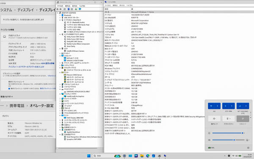Open the blue help icon in Device Manager toolbar
Viewport: 254px width, 159px height.
click(69, 9)
